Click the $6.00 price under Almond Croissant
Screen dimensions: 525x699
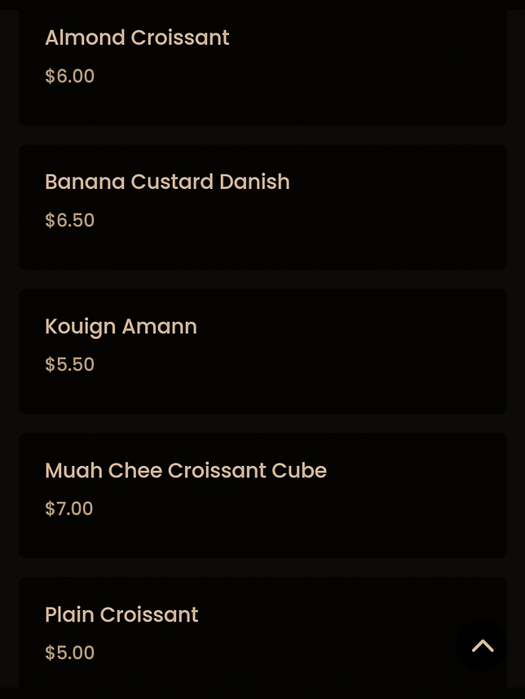(x=69, y=76)
